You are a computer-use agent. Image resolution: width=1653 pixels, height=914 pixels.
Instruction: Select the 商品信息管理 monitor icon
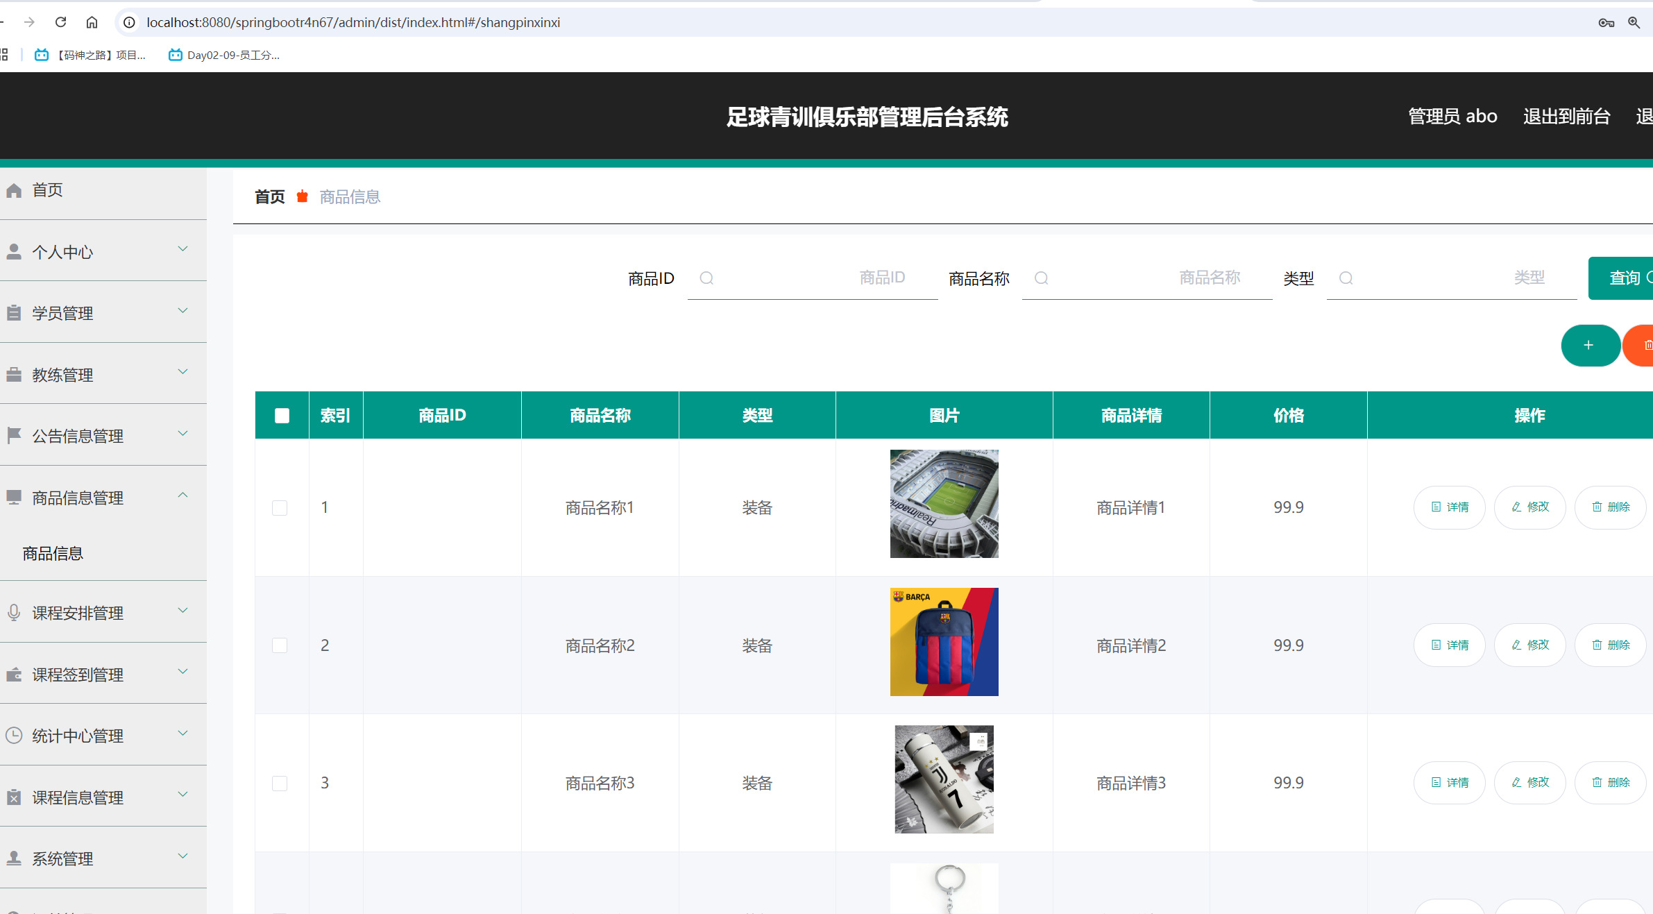coord(14,496)
